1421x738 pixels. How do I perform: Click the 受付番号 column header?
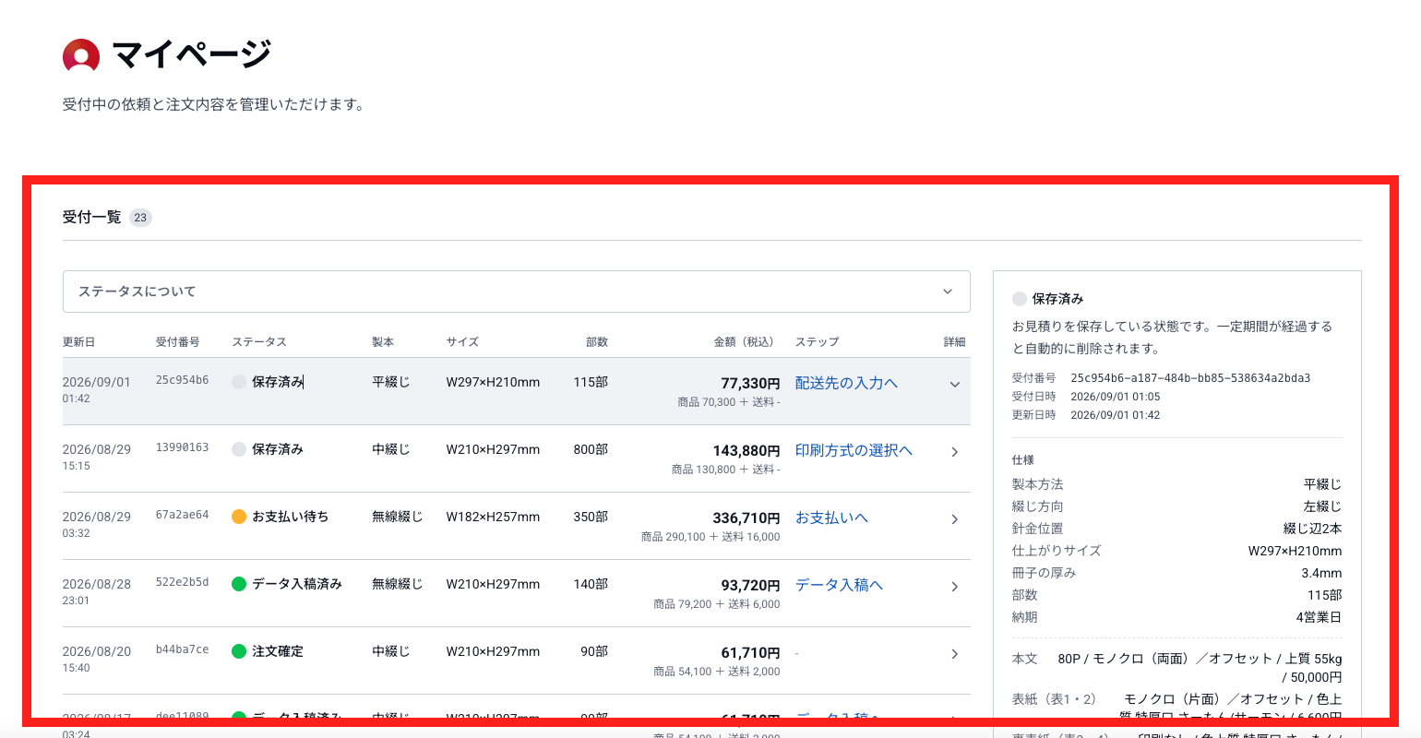[177, 342]
